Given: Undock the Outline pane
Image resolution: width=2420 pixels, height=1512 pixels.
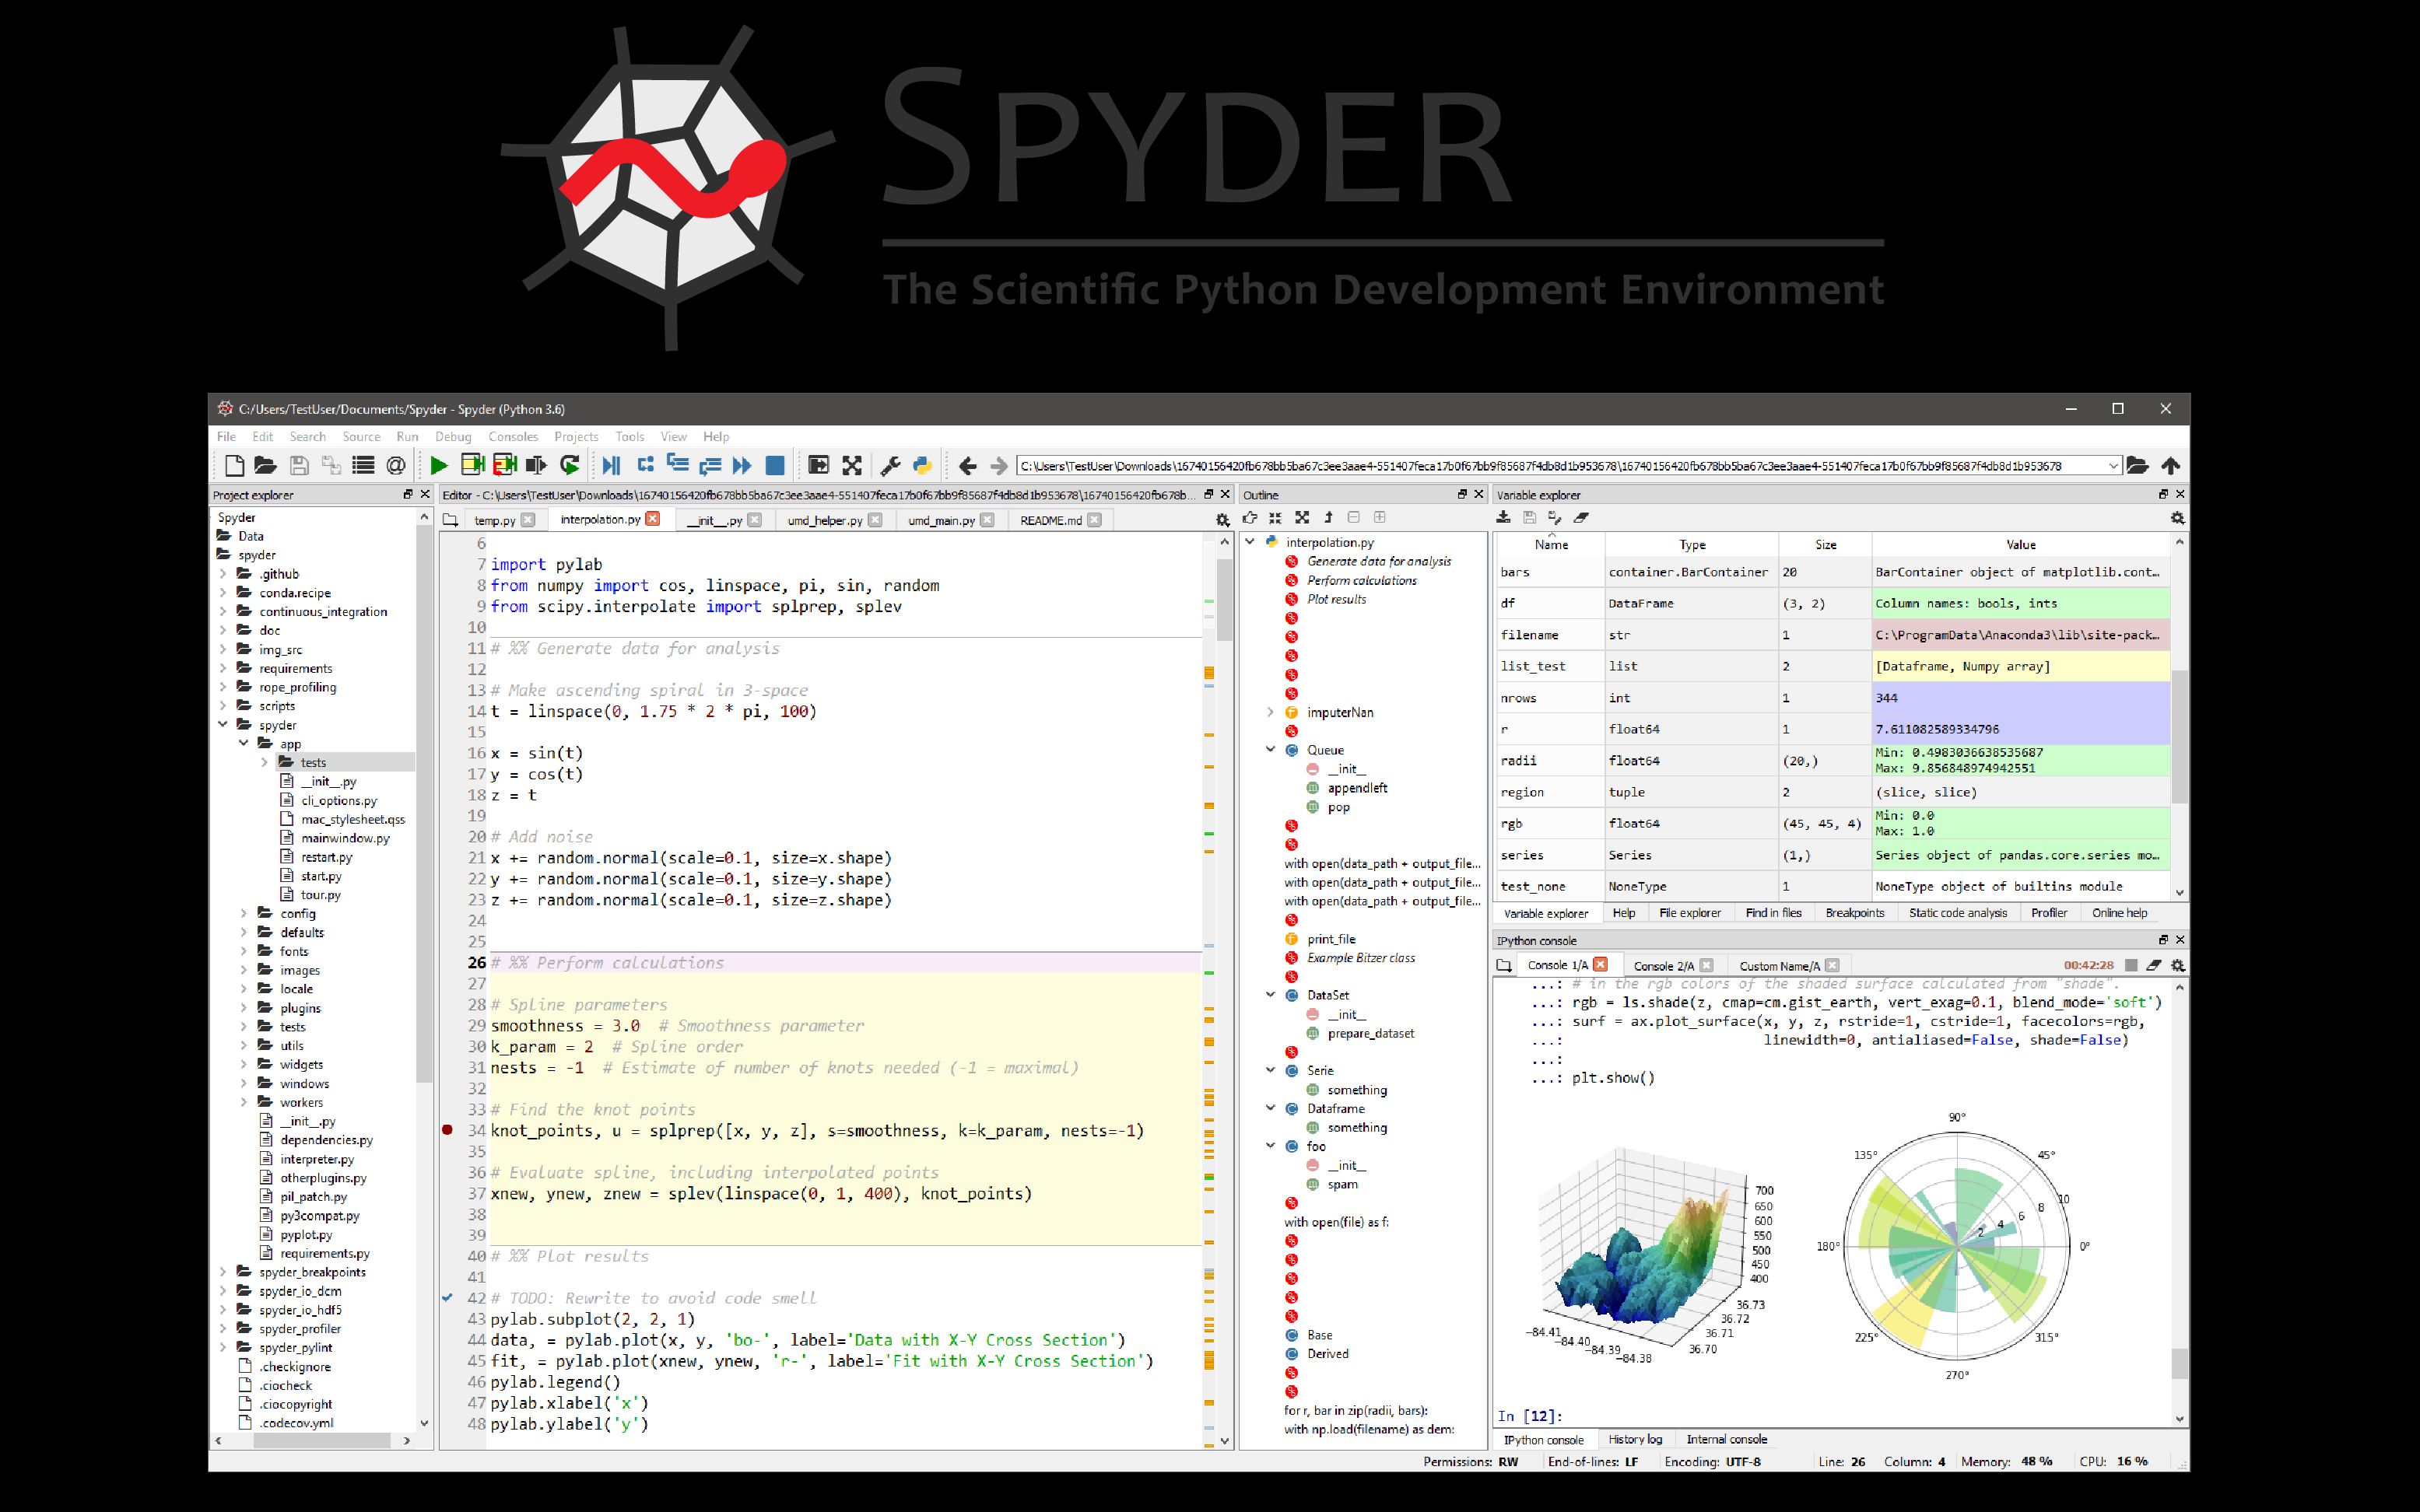Looking at the screenshot, I should pyautogui.click(x=1461, y=494).
